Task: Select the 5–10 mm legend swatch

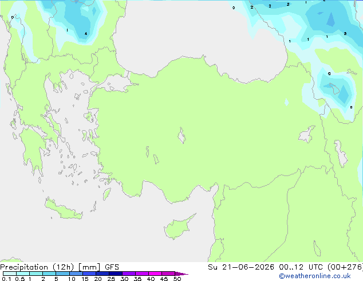Action: point(62,274)
